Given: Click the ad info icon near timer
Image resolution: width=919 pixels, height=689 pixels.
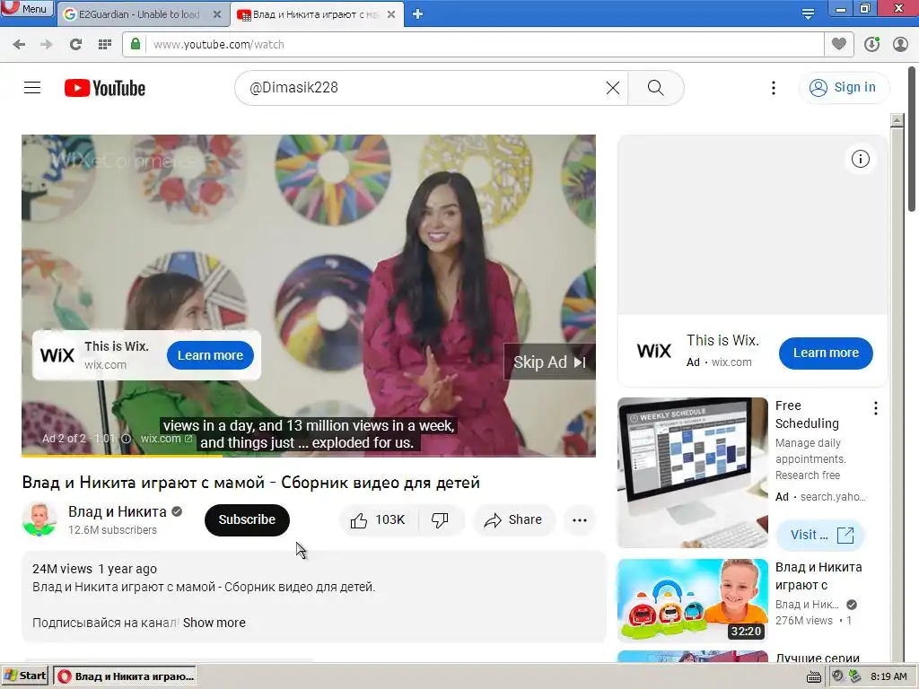Looking at the screenshot, I should tap(126, 438).
